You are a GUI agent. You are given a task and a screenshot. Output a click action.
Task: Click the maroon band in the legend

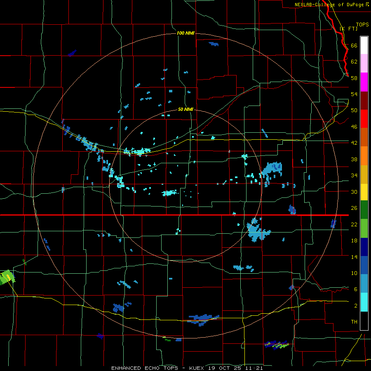click(364, 101)
